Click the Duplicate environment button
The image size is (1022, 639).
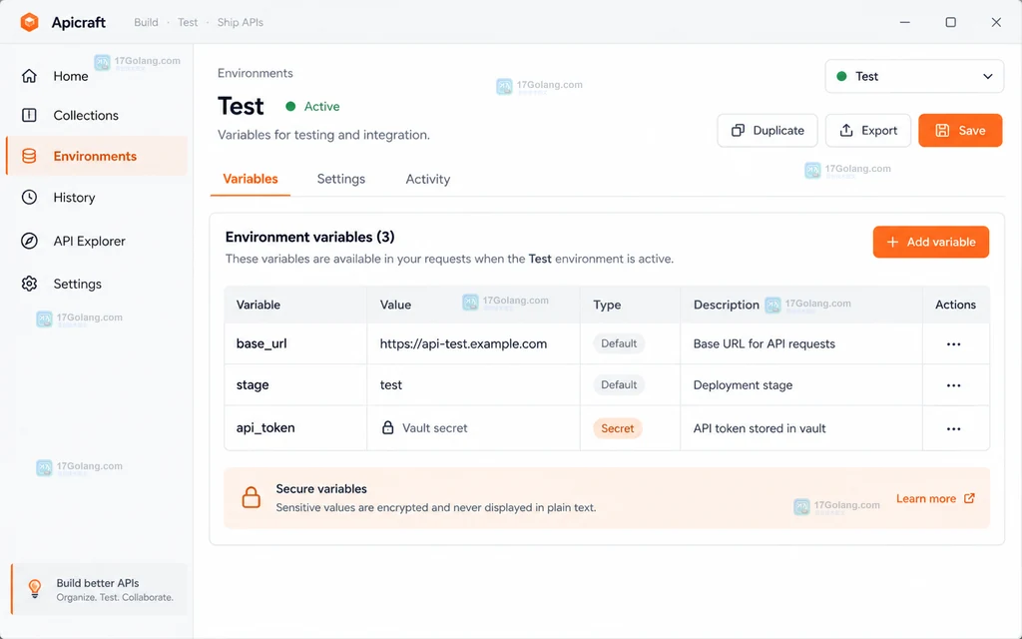(767, 131)
